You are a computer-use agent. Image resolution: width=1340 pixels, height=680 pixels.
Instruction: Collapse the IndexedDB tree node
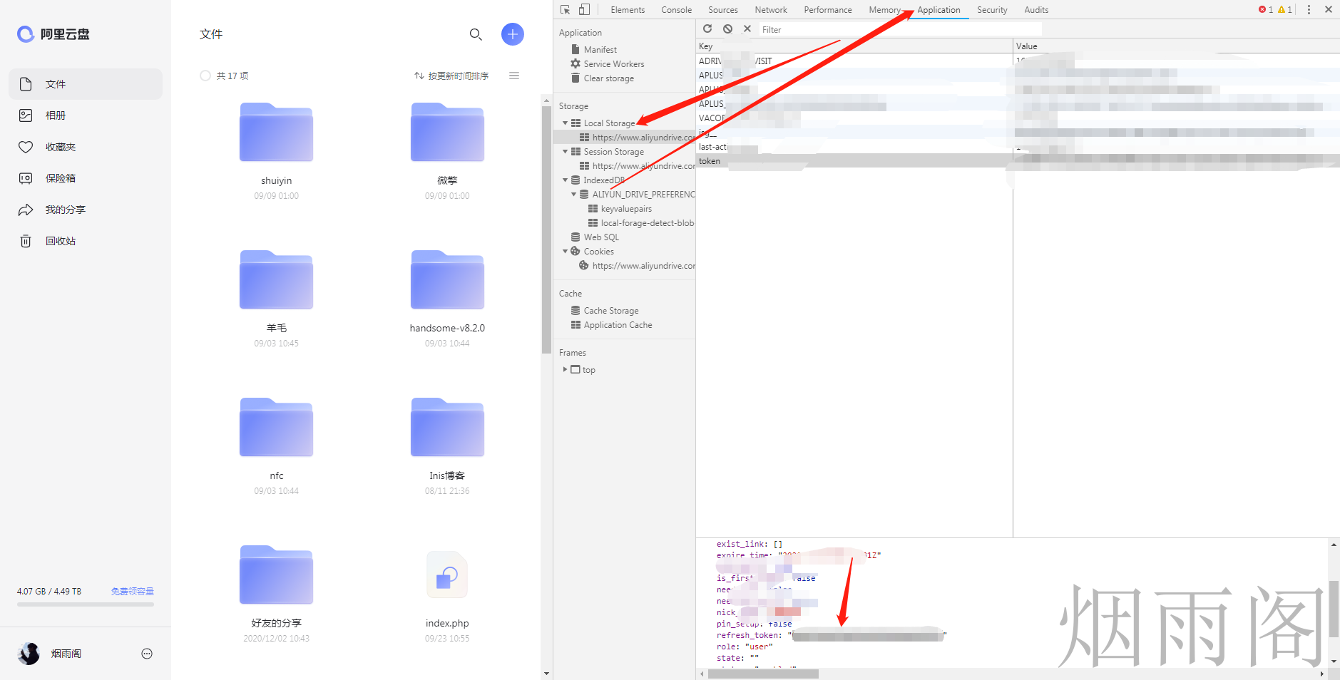566,180
